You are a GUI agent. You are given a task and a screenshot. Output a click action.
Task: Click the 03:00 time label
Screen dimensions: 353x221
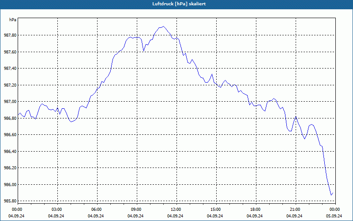tap(58, 210)
